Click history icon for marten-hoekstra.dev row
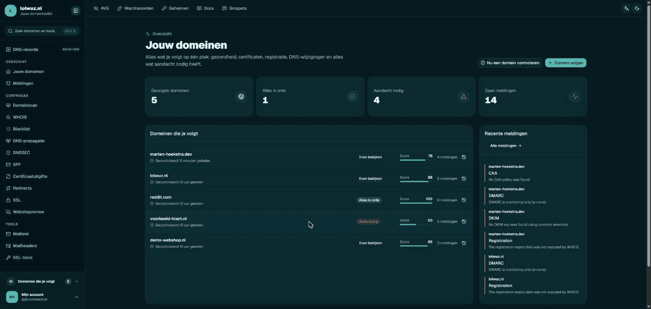Screen dimensions: 651x309 point(464,157)
